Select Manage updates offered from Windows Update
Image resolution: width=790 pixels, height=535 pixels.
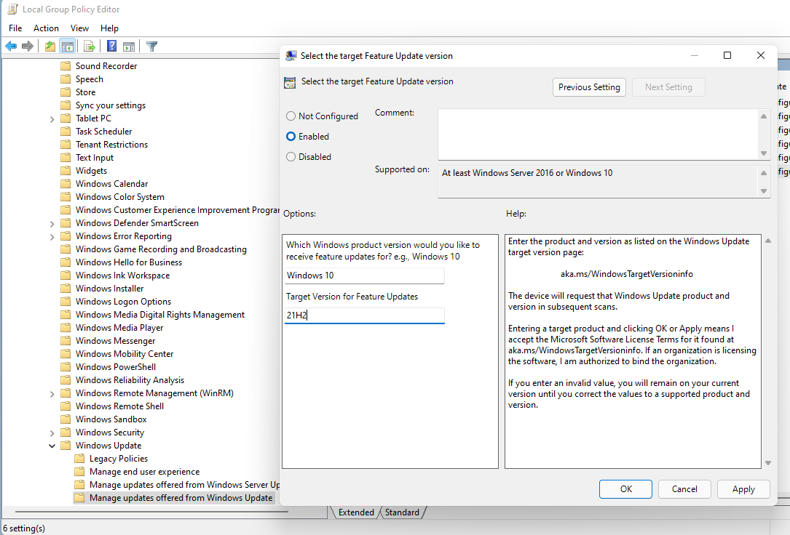[181, 498]
